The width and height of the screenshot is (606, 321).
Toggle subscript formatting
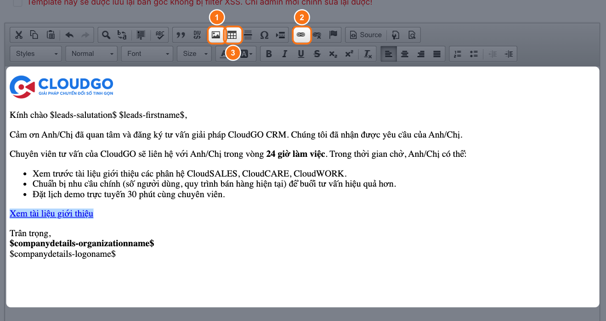click(x=333, y=54)
